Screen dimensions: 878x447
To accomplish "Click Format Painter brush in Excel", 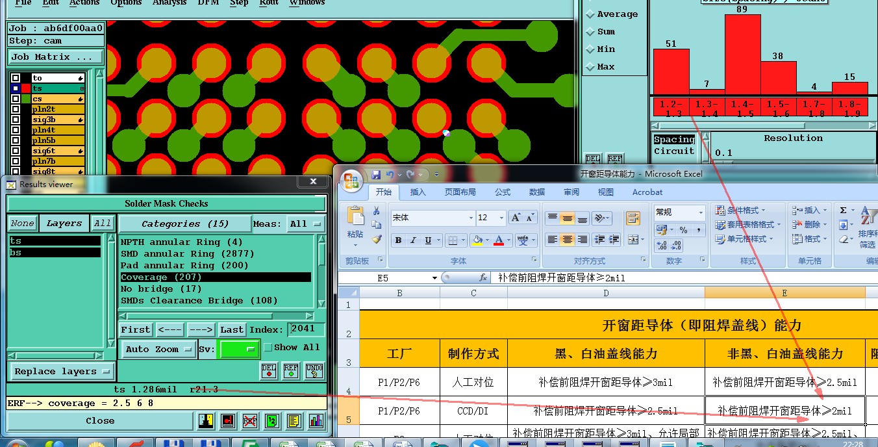I will [x=377, y=239].
